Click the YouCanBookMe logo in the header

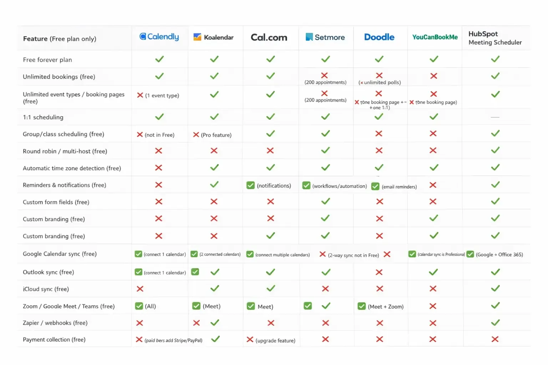point(435,37)
